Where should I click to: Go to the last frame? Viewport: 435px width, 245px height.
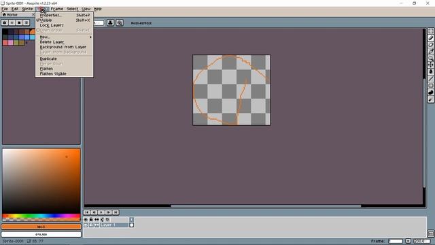(x=116, y=212)
